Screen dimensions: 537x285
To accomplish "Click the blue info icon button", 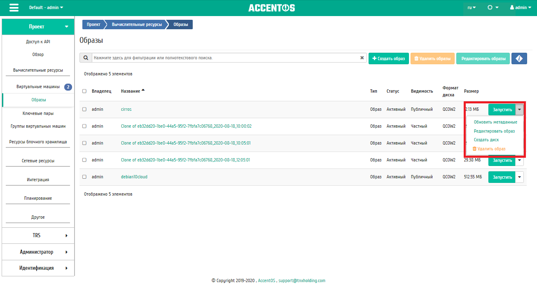I will (x=519, y=58).
